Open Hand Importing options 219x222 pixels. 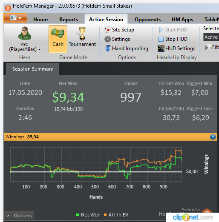[130, 48]
